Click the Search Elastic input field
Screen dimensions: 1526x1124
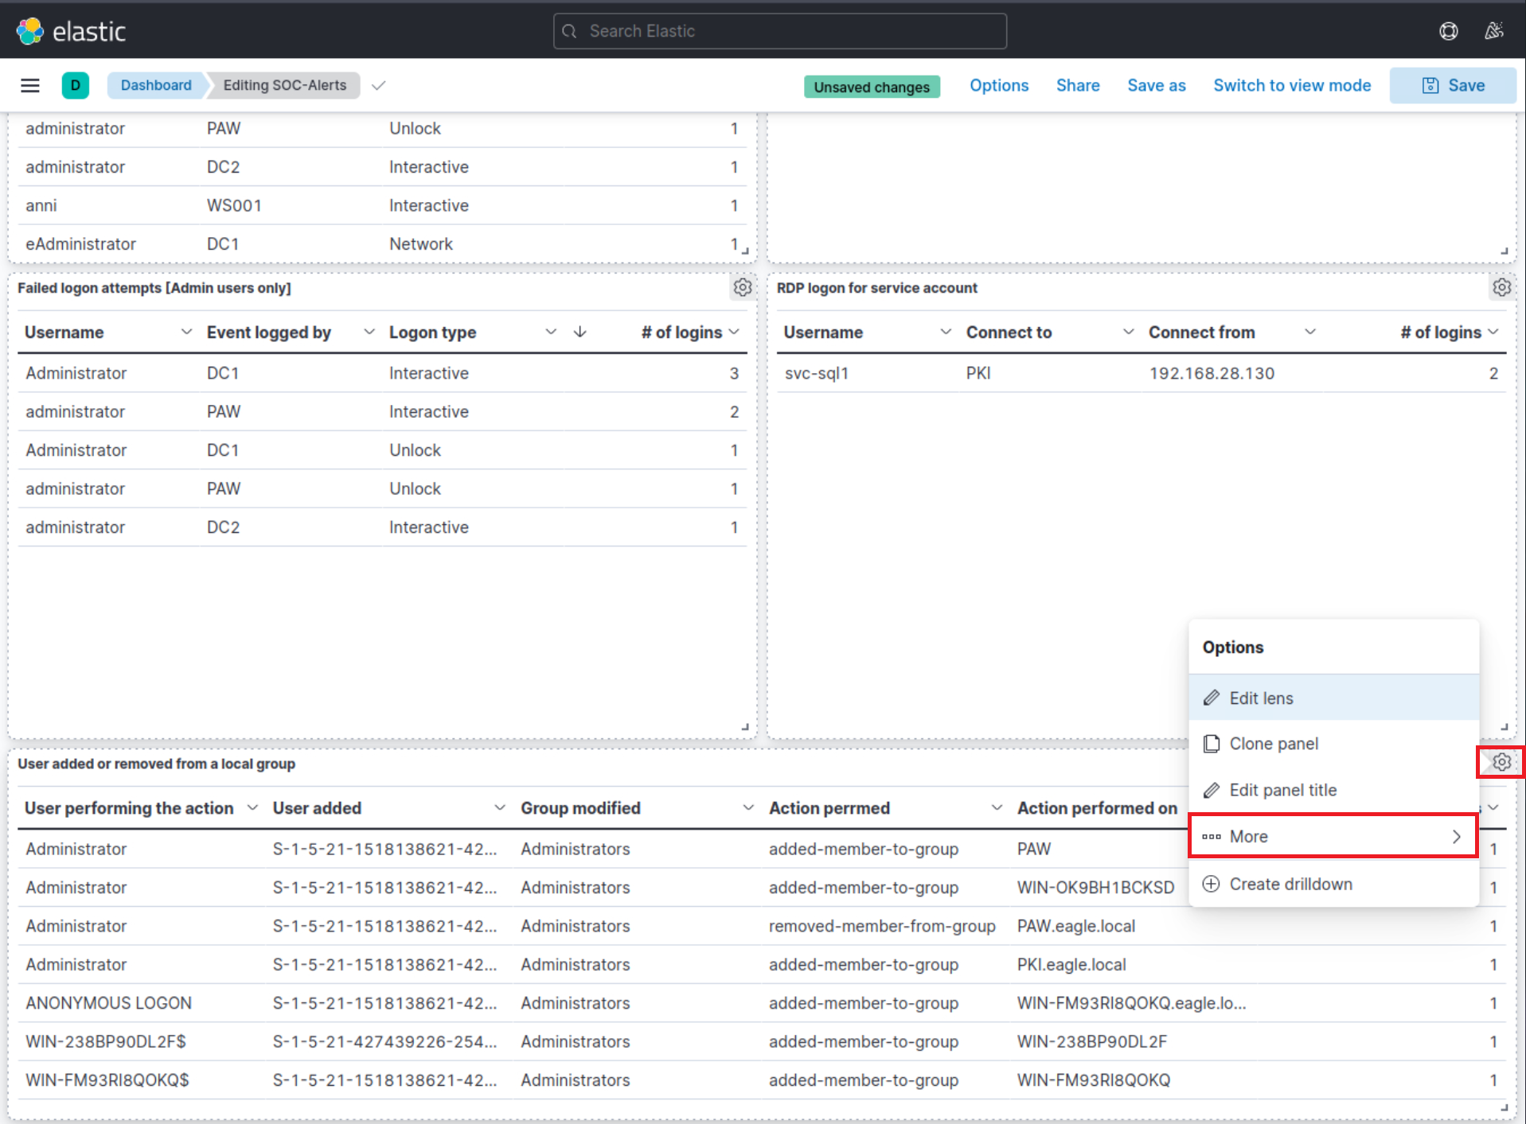point(779,31)
